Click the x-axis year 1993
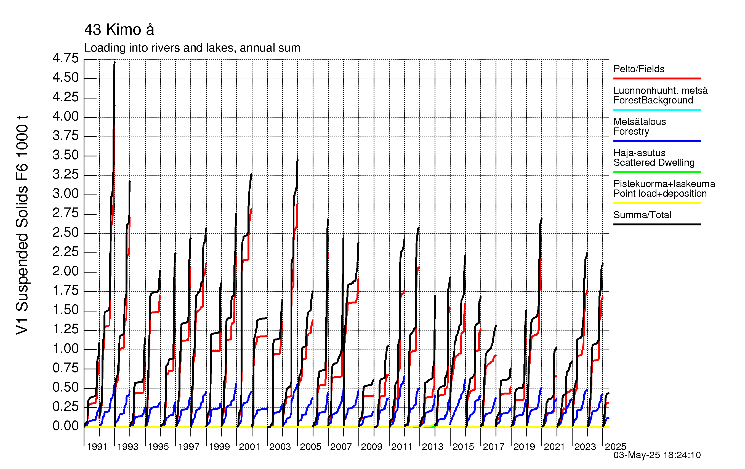 128,447
